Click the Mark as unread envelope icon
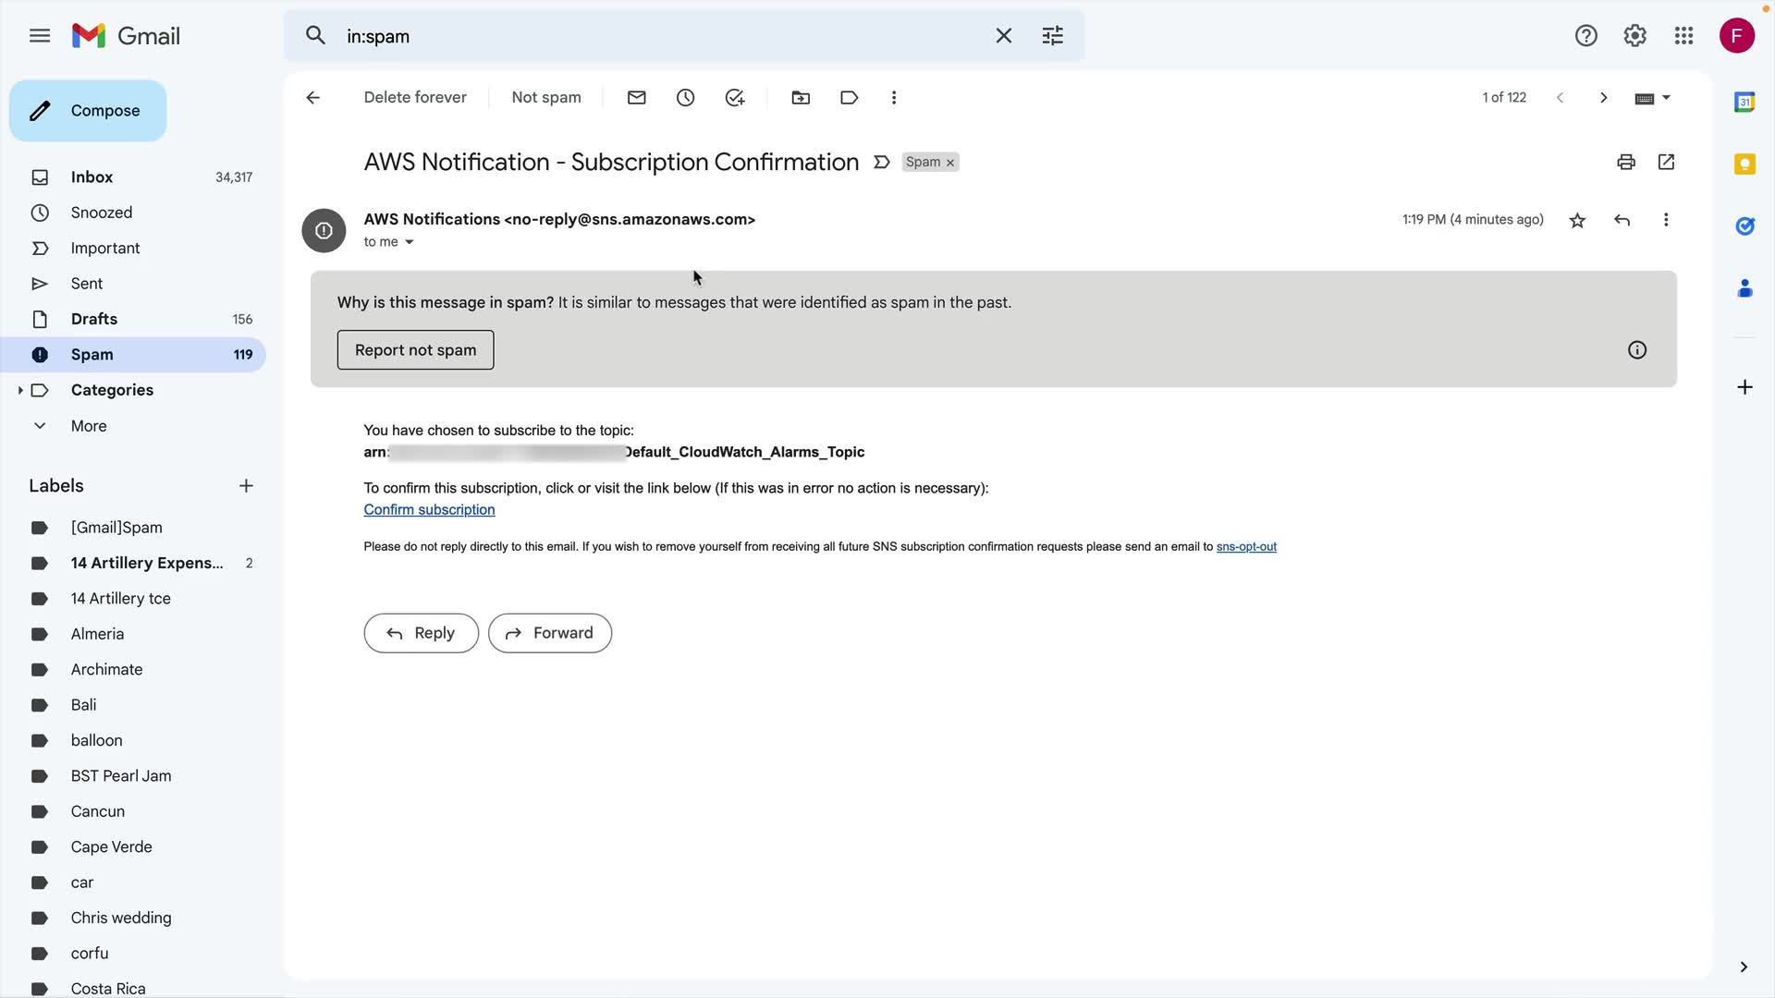1775x998 pixels. coord(636,98)
